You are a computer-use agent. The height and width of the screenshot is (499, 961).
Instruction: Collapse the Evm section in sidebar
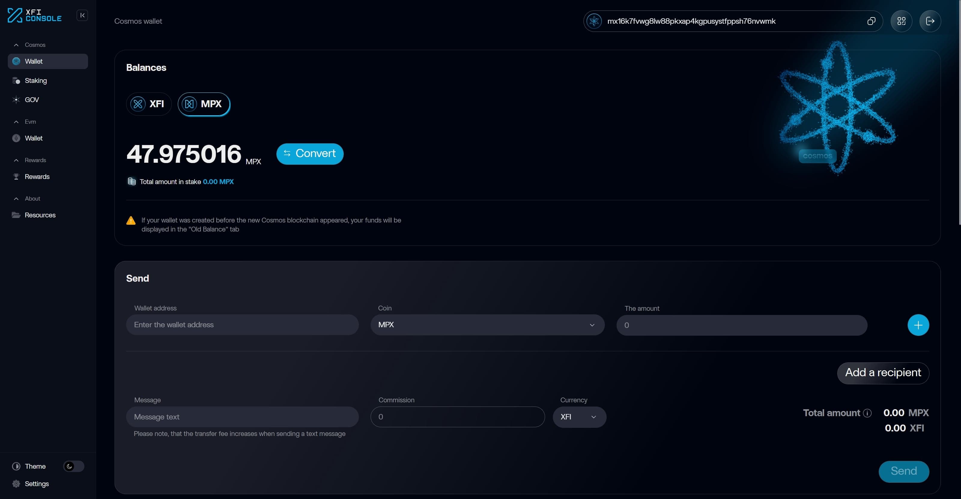click(x=16, y=122)
